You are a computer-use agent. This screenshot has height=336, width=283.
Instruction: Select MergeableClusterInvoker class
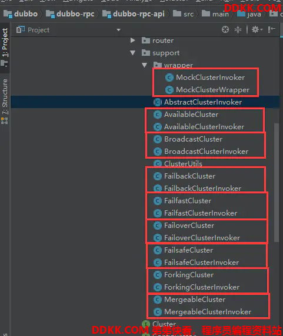coord(208,312)
